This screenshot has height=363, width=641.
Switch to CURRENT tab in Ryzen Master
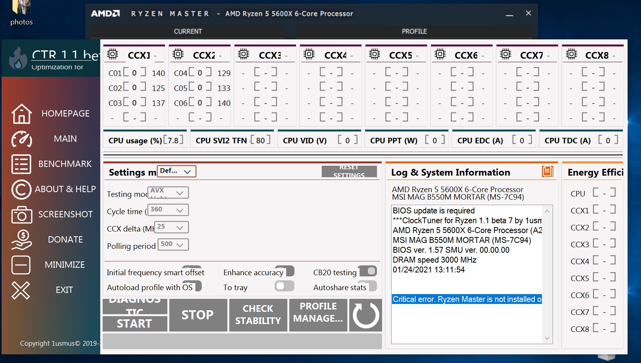[188, 31]
